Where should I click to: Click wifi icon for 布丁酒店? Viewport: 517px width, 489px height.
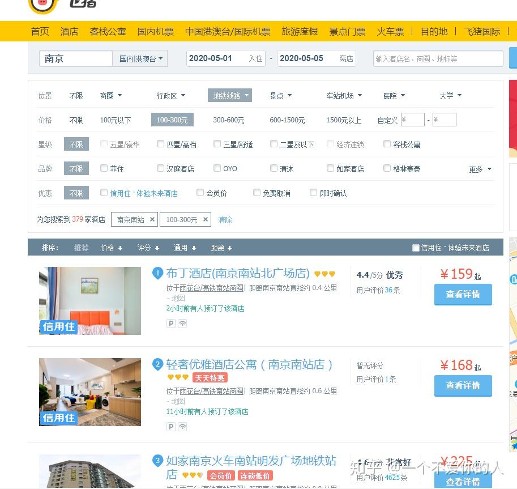tap(182, 324)
